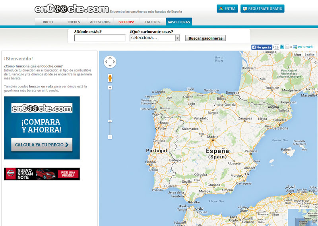
Task: Click the '¿Dónde estás?' address input field
Action: point(100,38)
